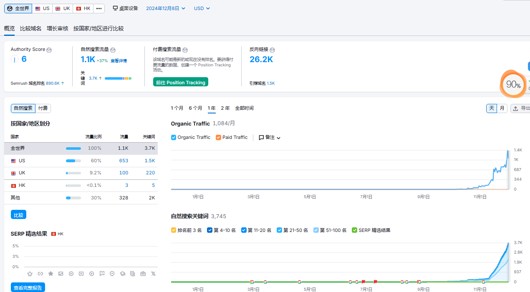Select the 自然搜索 toggle
530x292 pixels.
pyautogui.click(x=23, y=108)
